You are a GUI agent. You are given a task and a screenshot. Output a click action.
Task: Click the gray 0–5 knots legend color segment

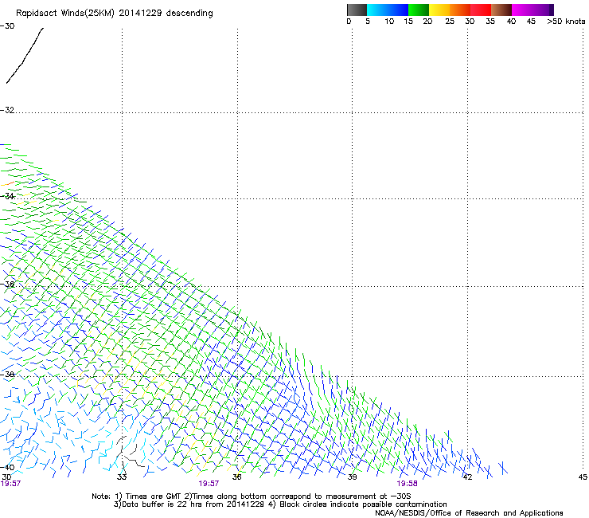[x=357, y=10]
